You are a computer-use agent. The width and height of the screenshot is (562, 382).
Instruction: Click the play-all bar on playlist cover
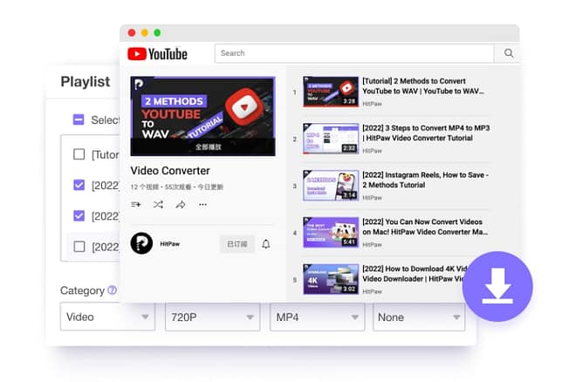click(202, 147)
